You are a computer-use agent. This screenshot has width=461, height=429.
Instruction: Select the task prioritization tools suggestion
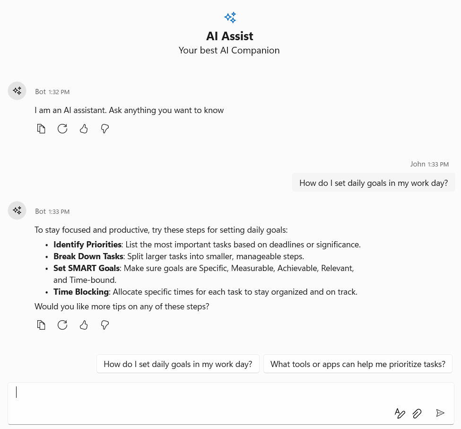[358, 364]
